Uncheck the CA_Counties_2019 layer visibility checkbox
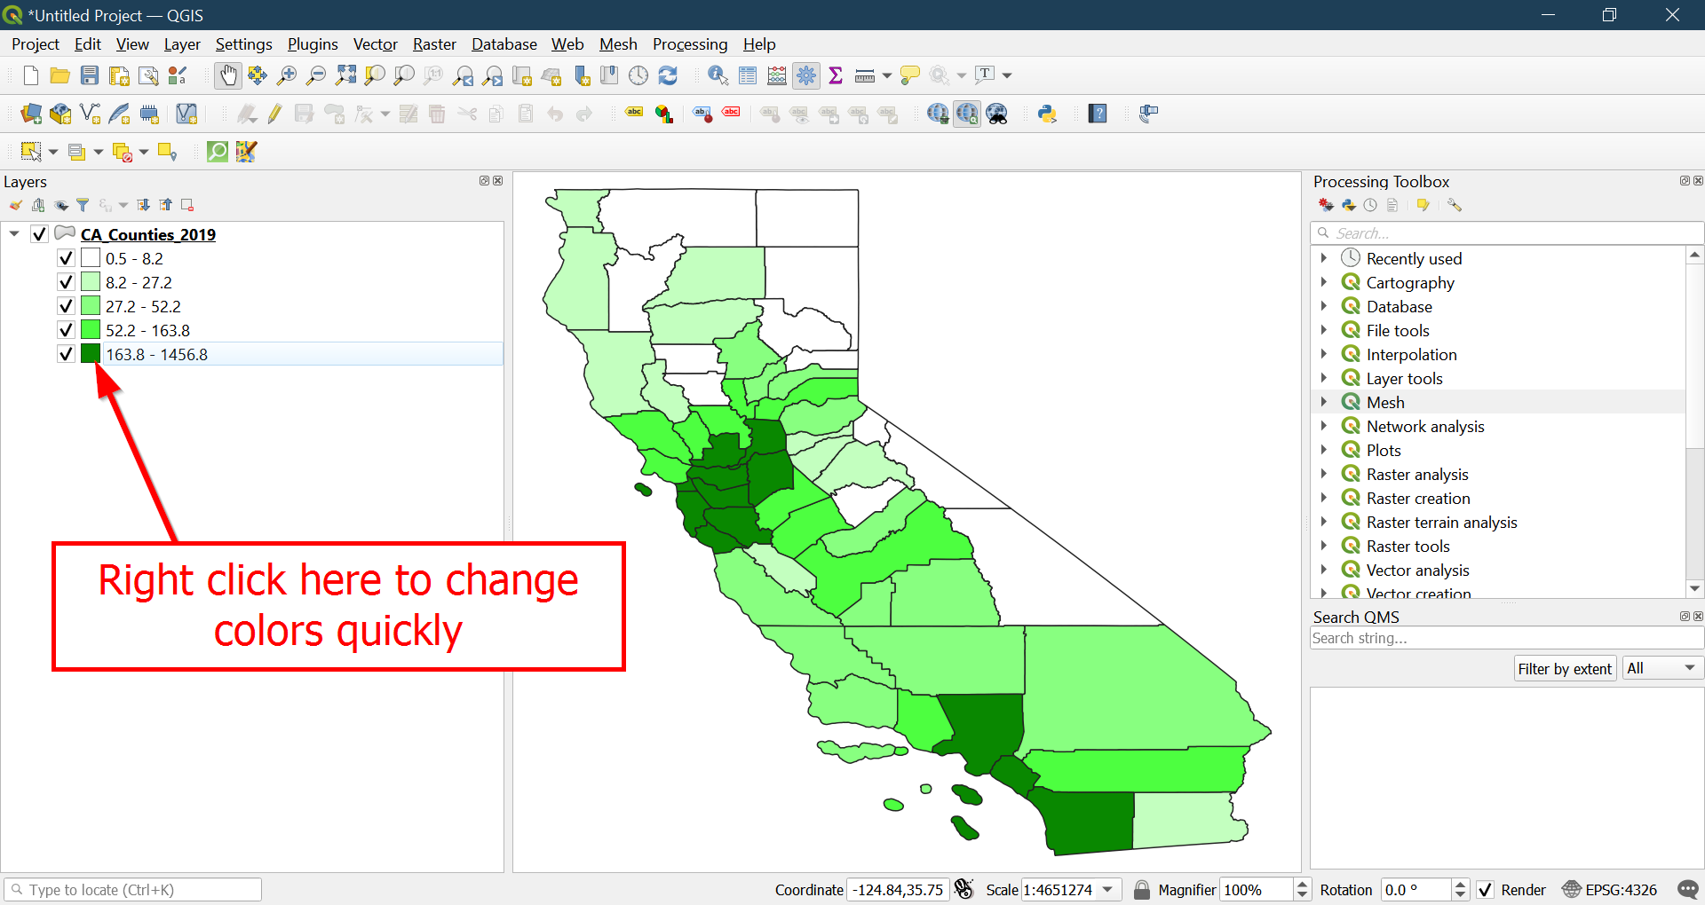 [39, 234]
